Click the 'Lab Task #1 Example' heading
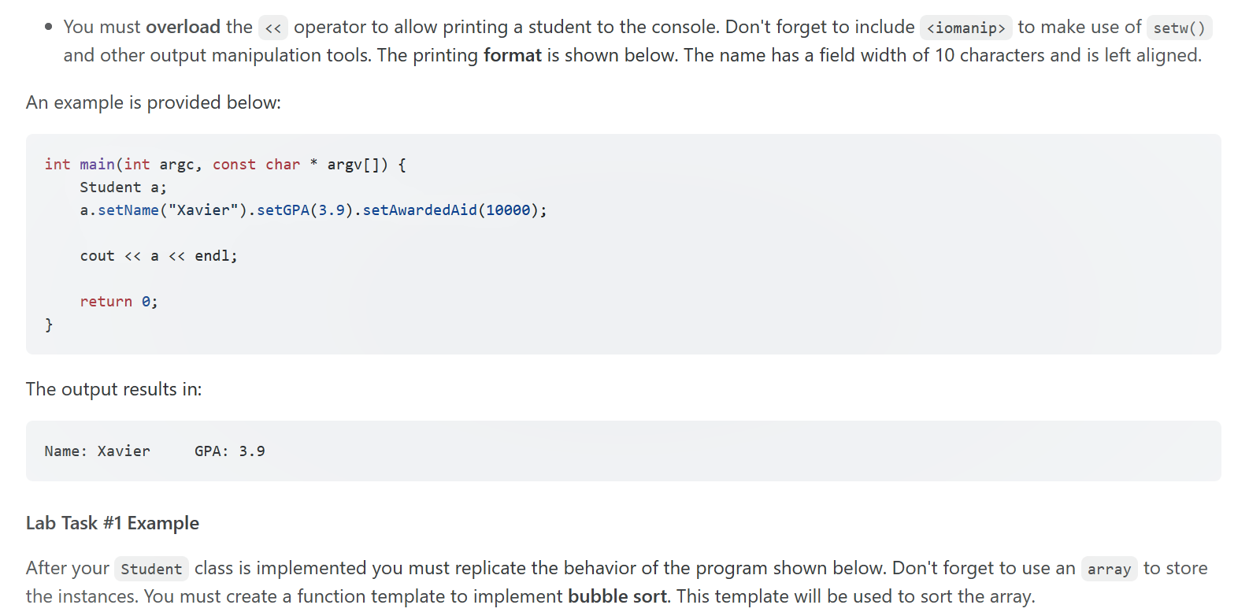Viewport: 1249px width, 616px height. tap(113, 523)
